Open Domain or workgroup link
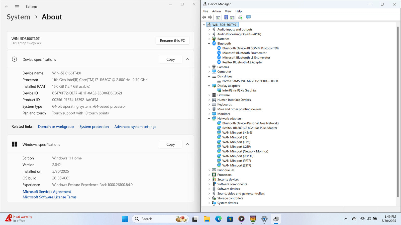401x225 pixels. pyautogui.click(x=56, y=127)
